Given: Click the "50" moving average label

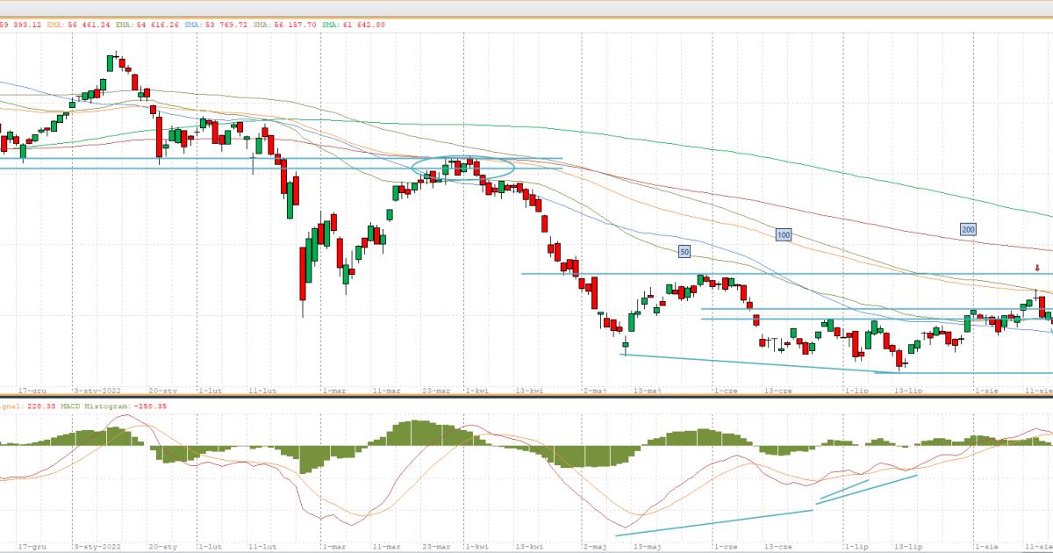Looking at the screenshot, I should [685, 252].
